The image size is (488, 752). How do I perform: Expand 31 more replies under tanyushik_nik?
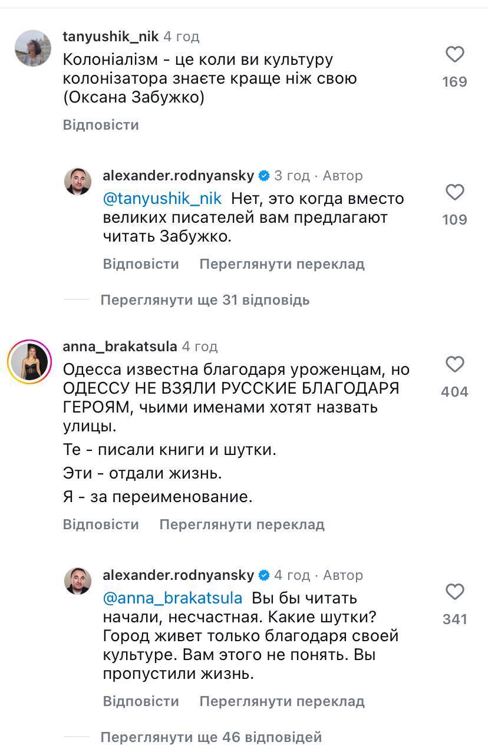click(x=205, y=300)
